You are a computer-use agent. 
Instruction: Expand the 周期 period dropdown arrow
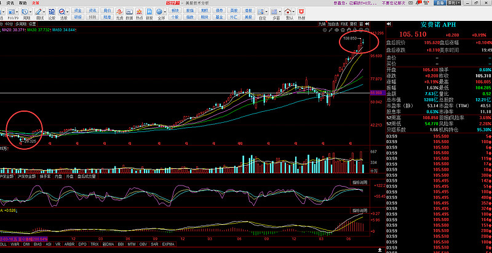click(x=30, y=12)
